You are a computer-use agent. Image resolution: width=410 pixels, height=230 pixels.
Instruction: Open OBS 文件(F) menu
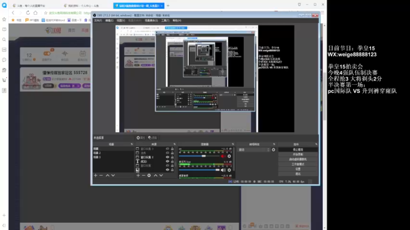[98, 20]
